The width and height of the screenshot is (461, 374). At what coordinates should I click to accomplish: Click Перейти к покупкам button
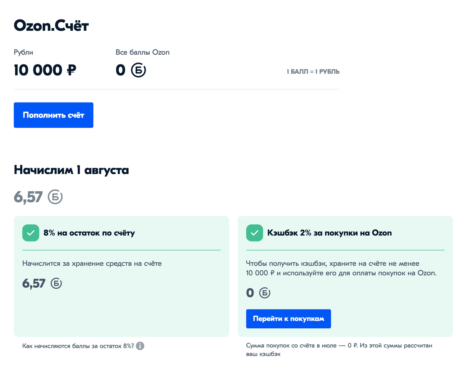[288, 319]
